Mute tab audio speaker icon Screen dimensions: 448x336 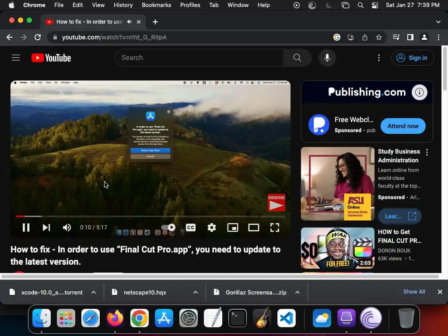[129, 22]
